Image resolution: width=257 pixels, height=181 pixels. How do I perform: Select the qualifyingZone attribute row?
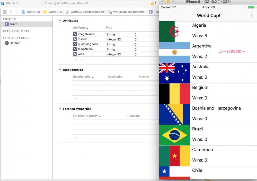(x=116, y=44)
